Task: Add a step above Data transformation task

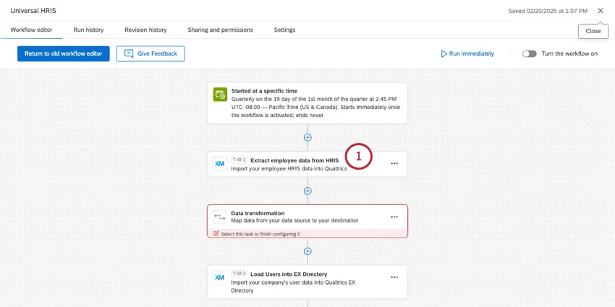Action: click(307, 191)
